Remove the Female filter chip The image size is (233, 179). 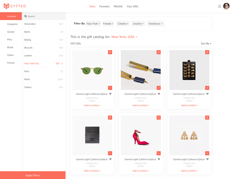point(113,24)
